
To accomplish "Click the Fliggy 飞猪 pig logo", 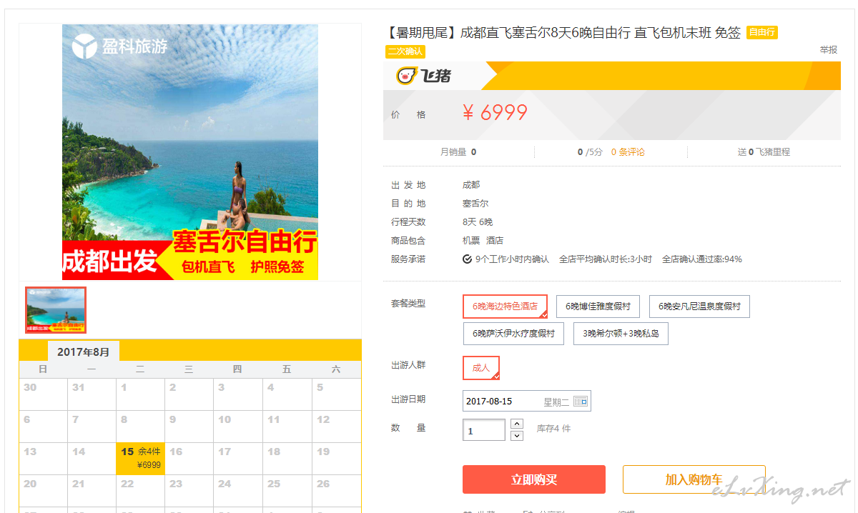I will [424, 75].
